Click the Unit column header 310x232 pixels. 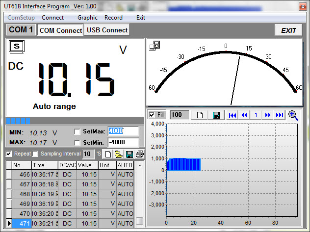(107, 165)
